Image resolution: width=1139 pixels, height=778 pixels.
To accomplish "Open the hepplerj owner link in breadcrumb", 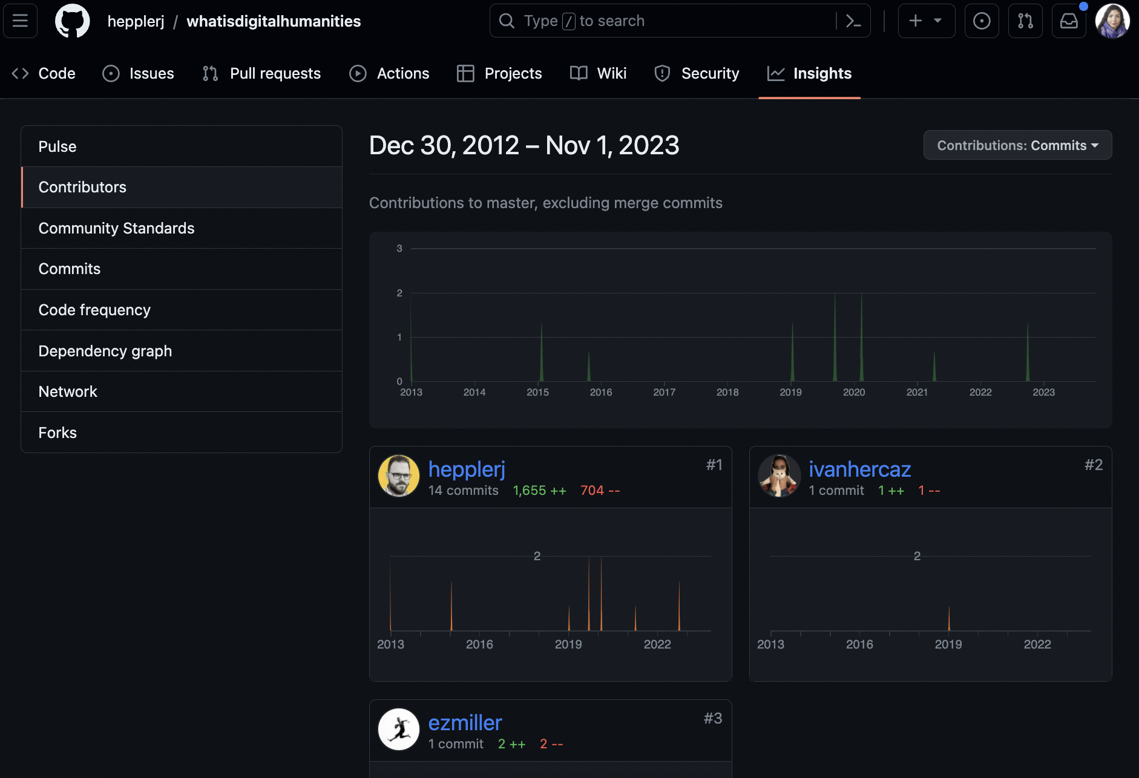I will point(136,21).
